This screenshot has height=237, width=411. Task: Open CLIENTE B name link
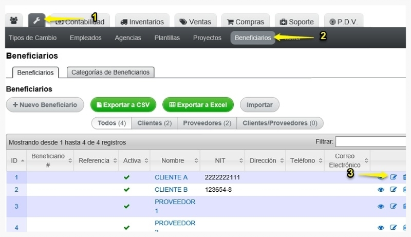[x=171, y=190]
